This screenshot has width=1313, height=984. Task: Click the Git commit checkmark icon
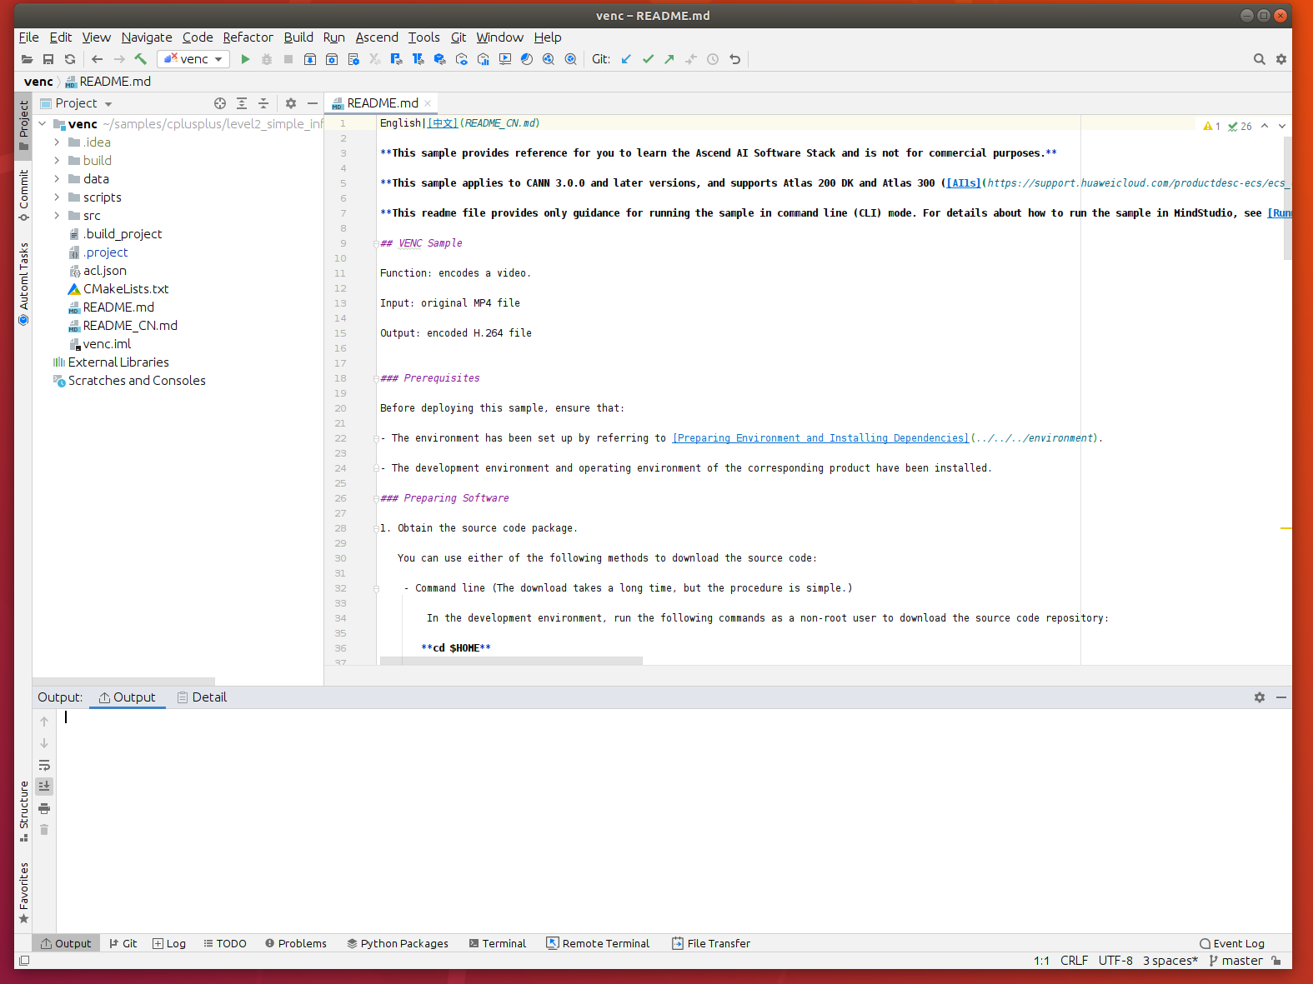(648, 59)
